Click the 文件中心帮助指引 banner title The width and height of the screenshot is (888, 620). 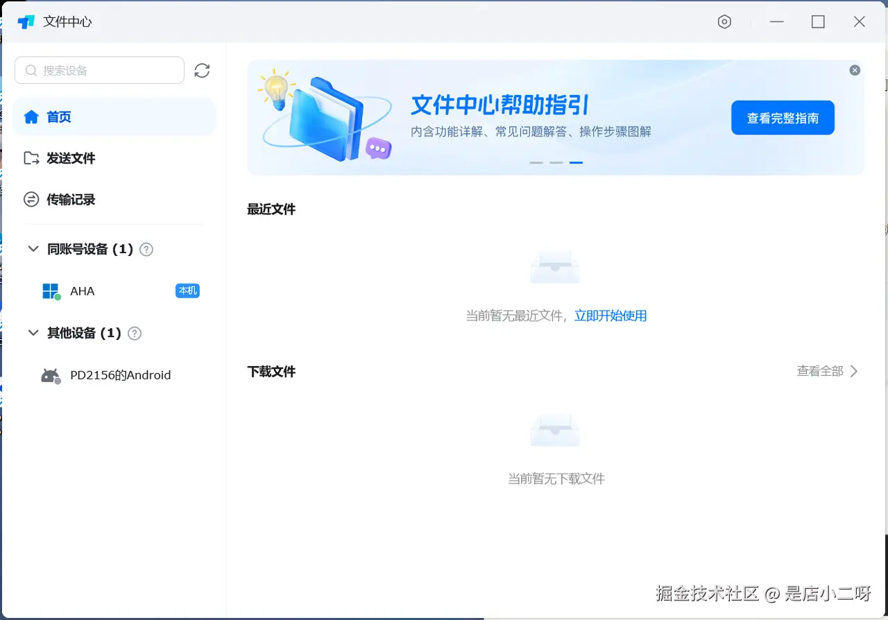pos(500,105)
